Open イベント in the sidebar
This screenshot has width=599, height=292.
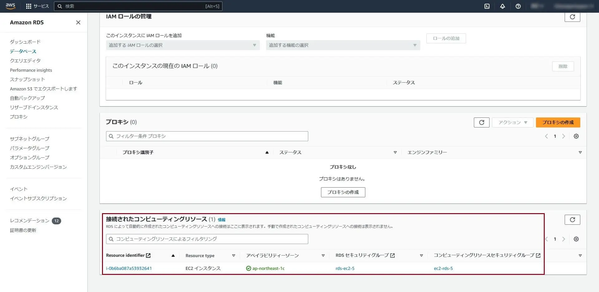click(x=19, y=189)
